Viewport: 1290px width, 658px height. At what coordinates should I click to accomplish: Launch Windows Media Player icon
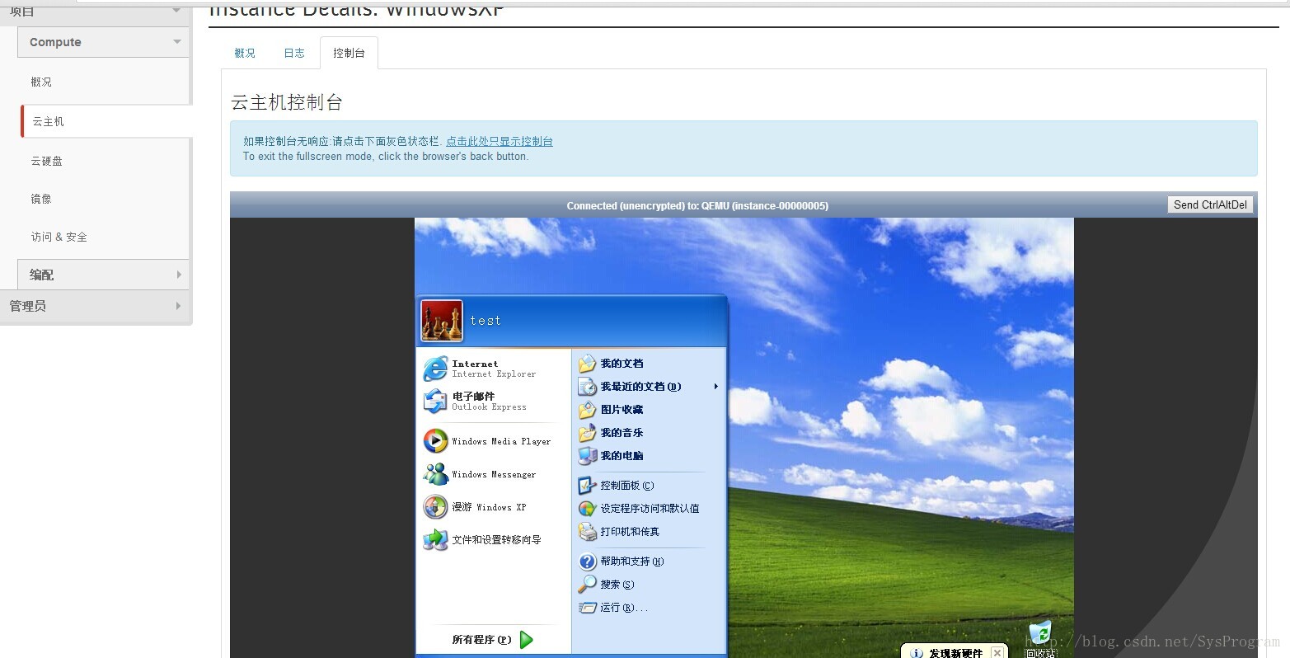click(435, 441)
